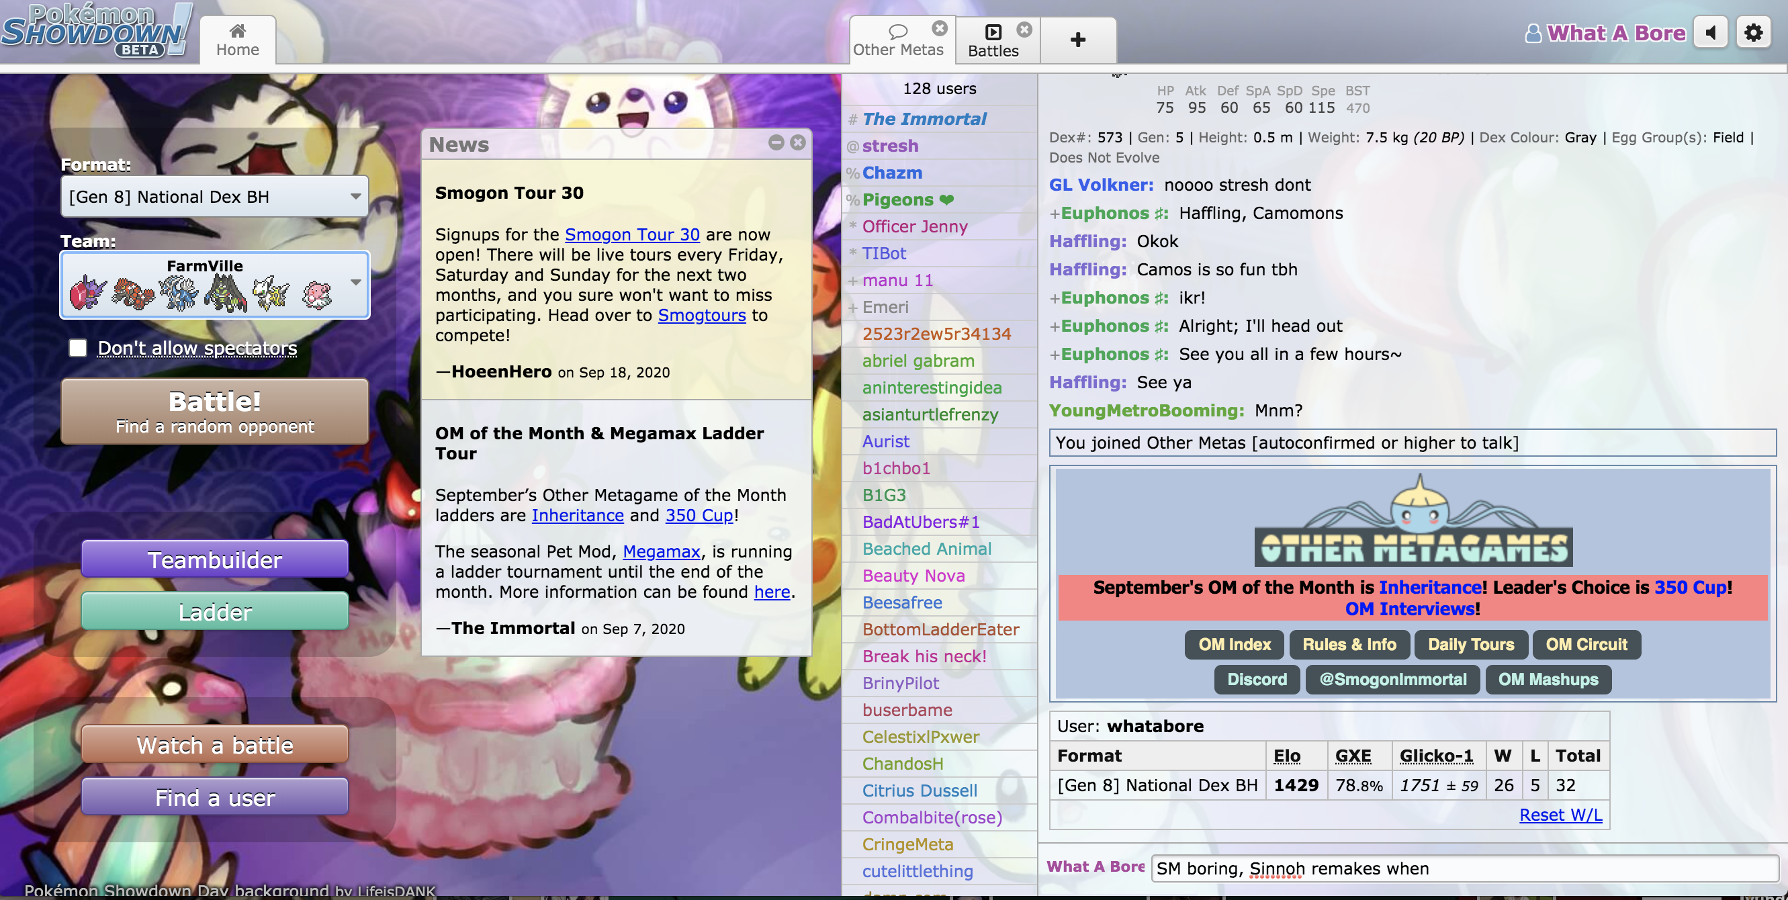Open the FarmVille team selector
Screen dimensions: 1788x900
(214, 285)
